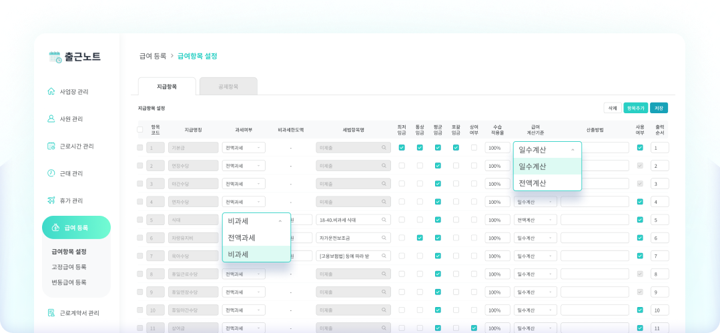
Task: Click the clock icon for 근태 관리
Action: tap(51, 173)
